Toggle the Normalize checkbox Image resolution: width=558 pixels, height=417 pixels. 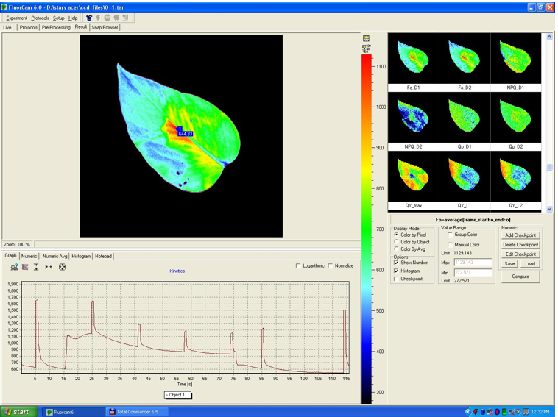(x=331, y=265)
